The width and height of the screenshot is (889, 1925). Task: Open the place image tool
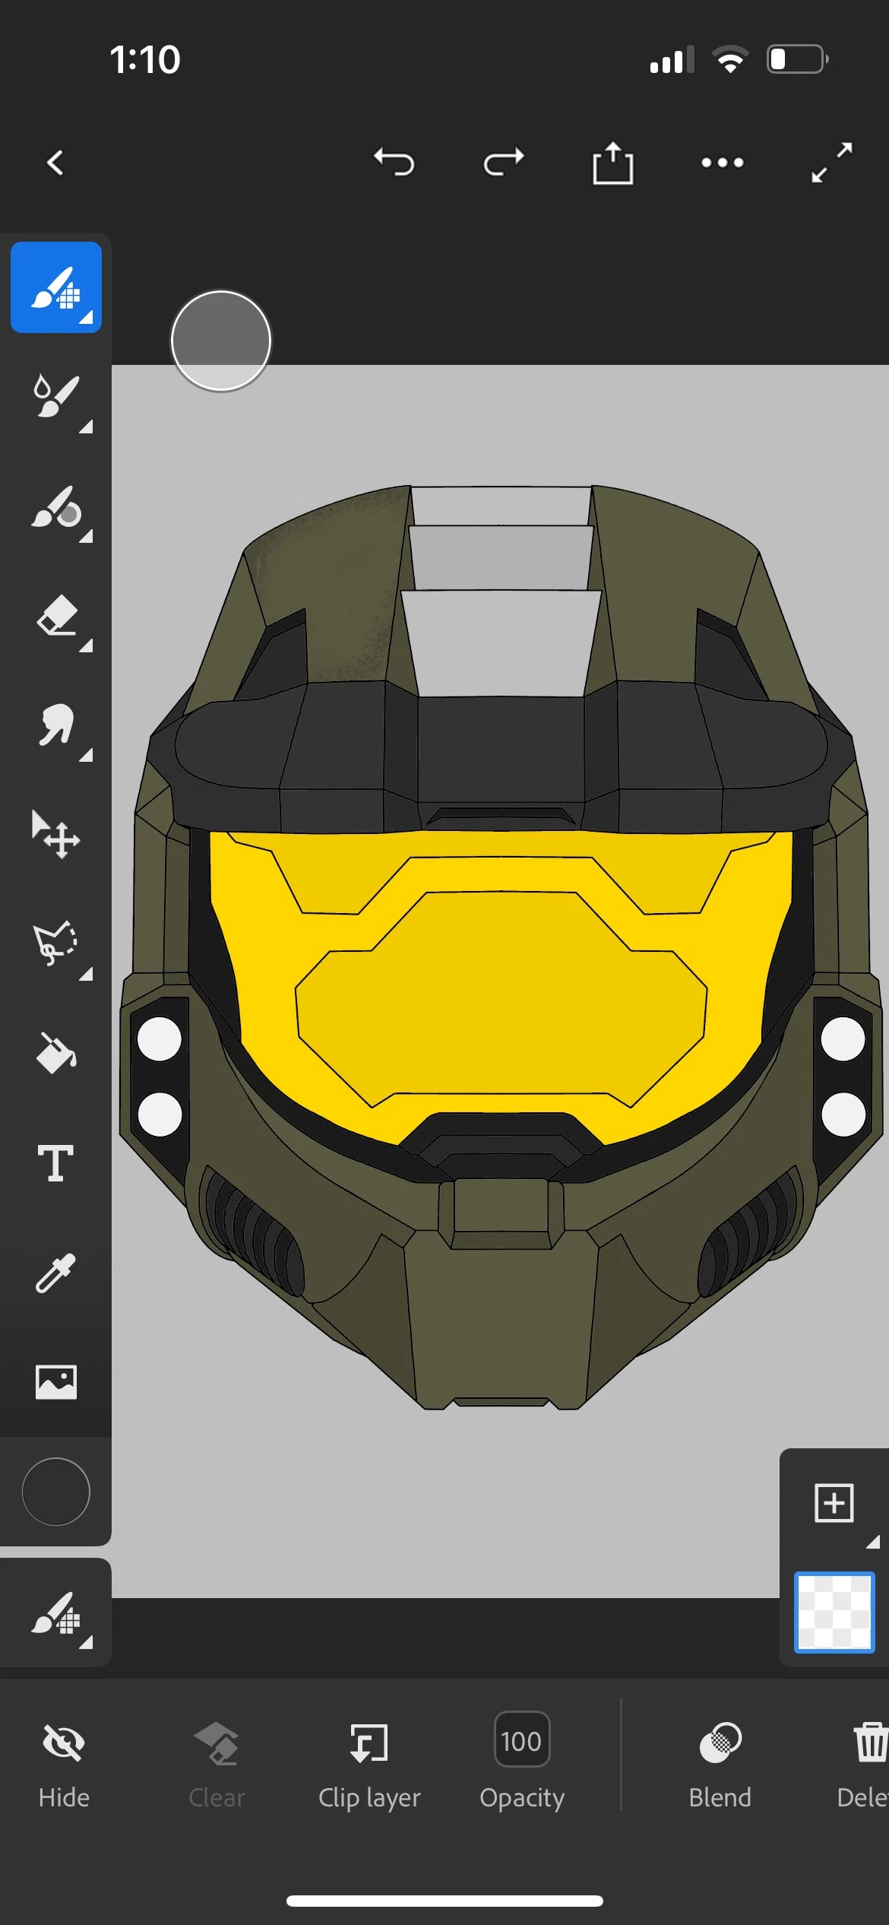[x=56, y=1382]
